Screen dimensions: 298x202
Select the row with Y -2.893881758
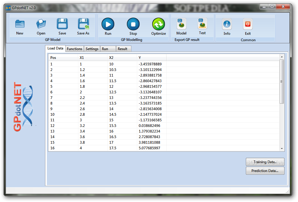tap(164, 75)
